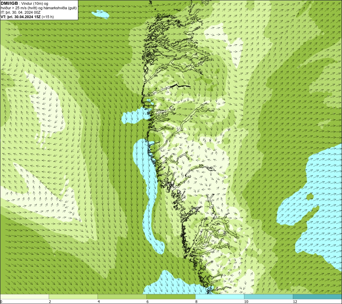Click the small cyan wind patch beside the info box
Screen dimensions: 342x304
[101, 15]
